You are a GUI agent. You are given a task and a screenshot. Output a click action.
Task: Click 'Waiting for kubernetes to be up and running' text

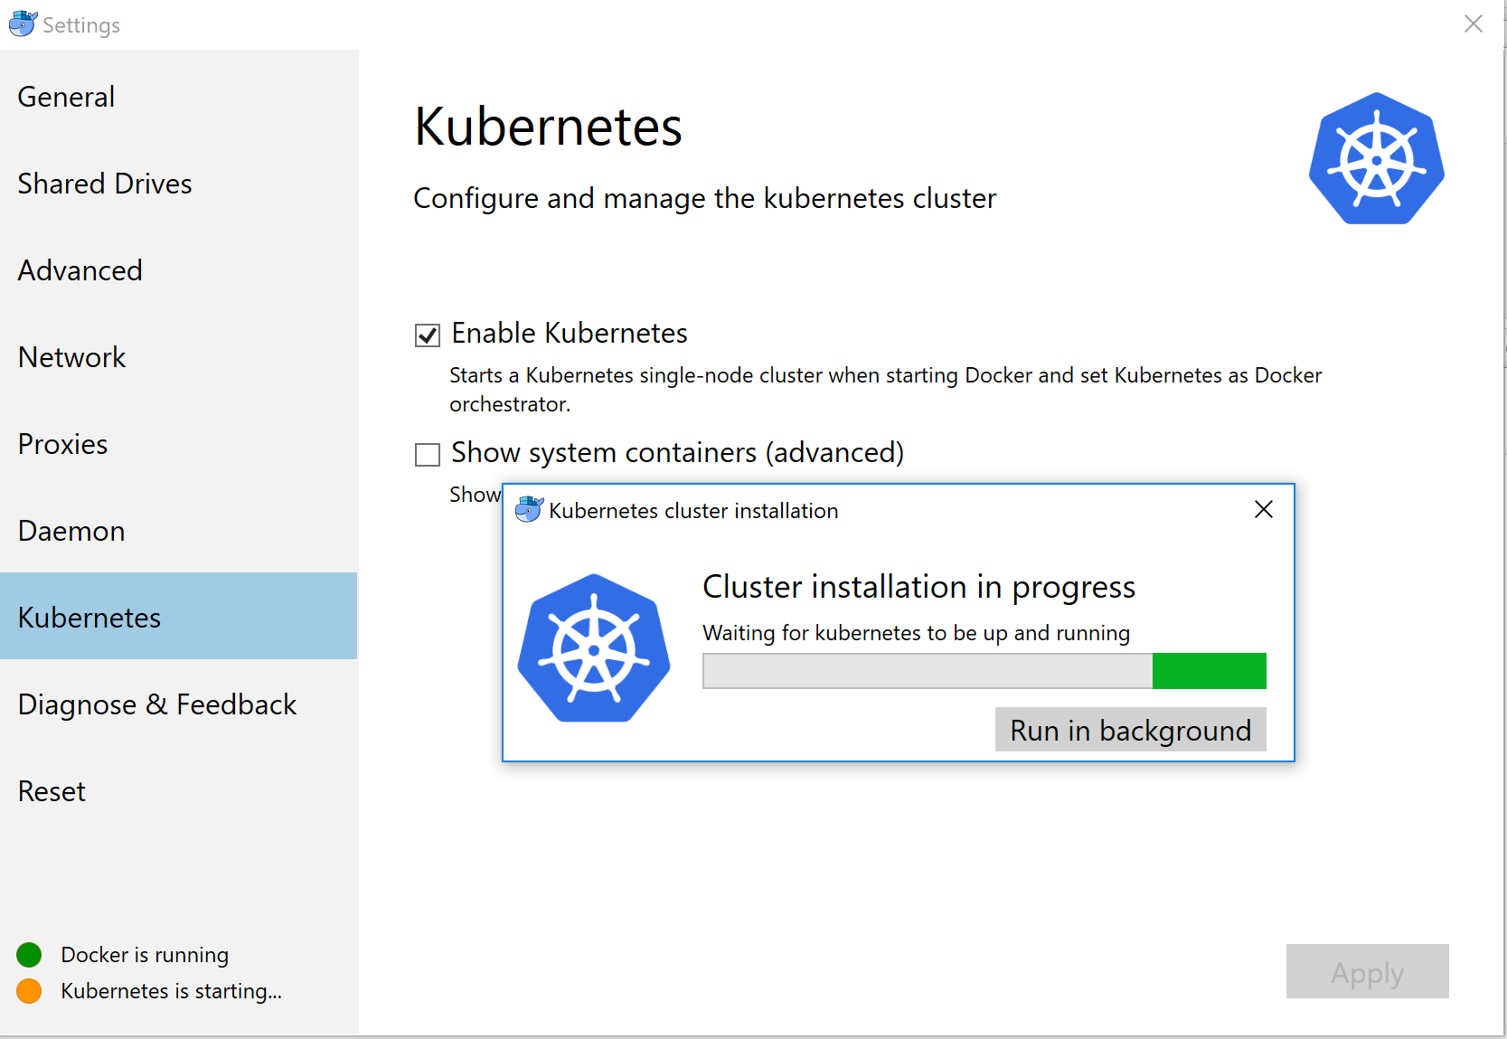[x=917, y=633]
